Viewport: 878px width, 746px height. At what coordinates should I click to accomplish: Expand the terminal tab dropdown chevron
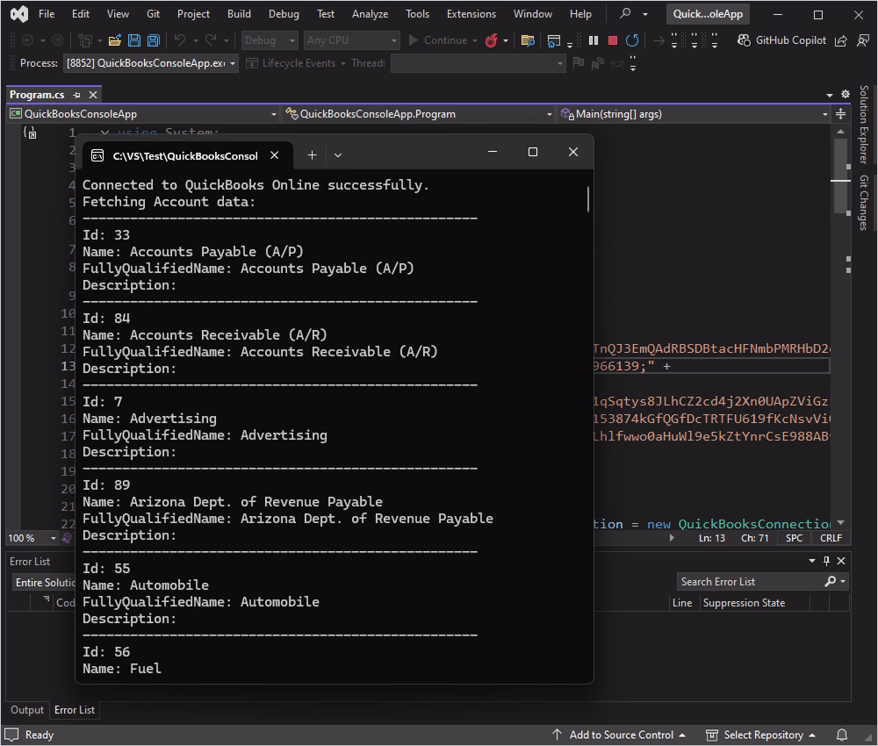tap(338, 155)
